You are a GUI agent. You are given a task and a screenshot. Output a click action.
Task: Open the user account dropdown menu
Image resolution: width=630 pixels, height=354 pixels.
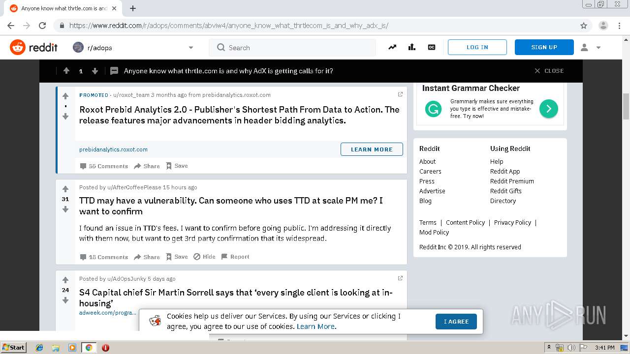pyautogui.click(x=591, y=47)
